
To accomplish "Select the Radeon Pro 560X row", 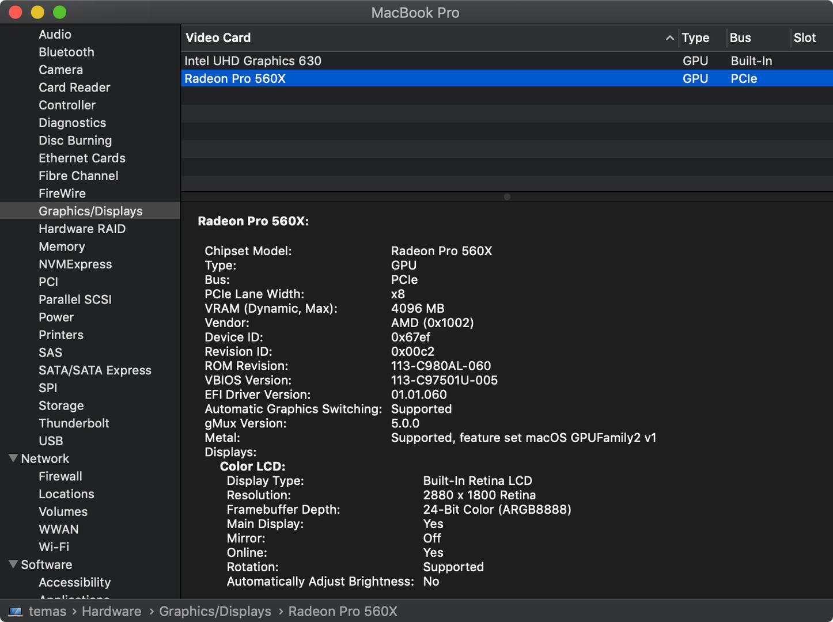I will [x=507, y=78].
